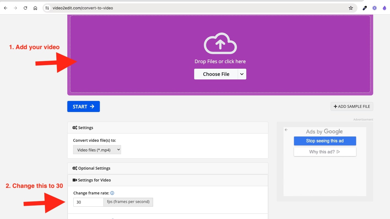Screen dimensions: 390x219
Task: Open the eyedropper extension icon
Action: [x=365, y=8]
